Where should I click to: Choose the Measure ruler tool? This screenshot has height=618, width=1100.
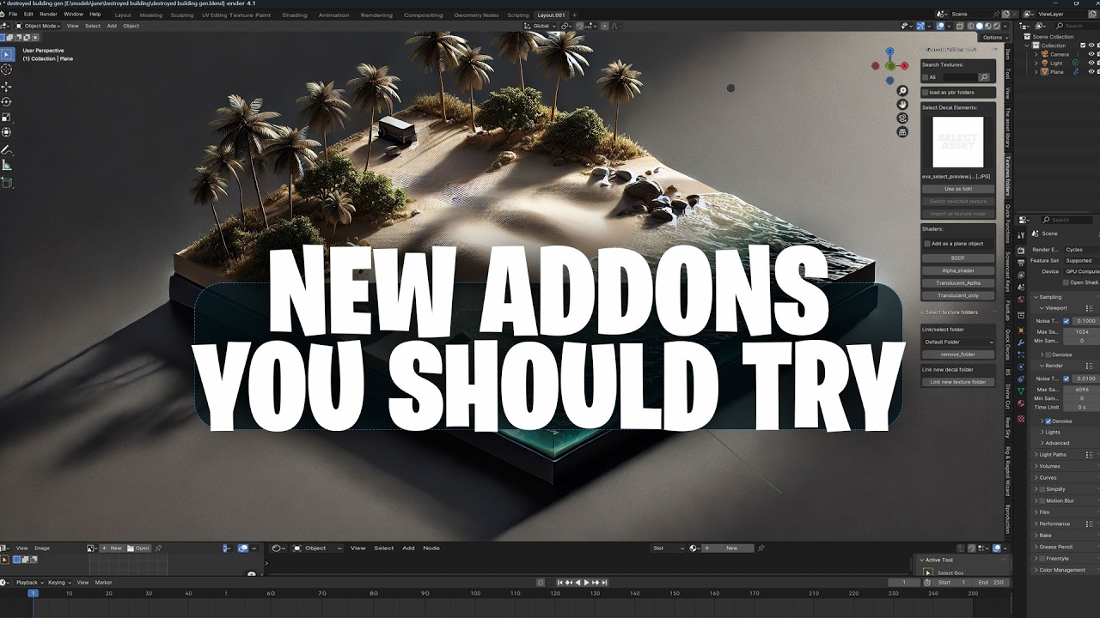7,165
